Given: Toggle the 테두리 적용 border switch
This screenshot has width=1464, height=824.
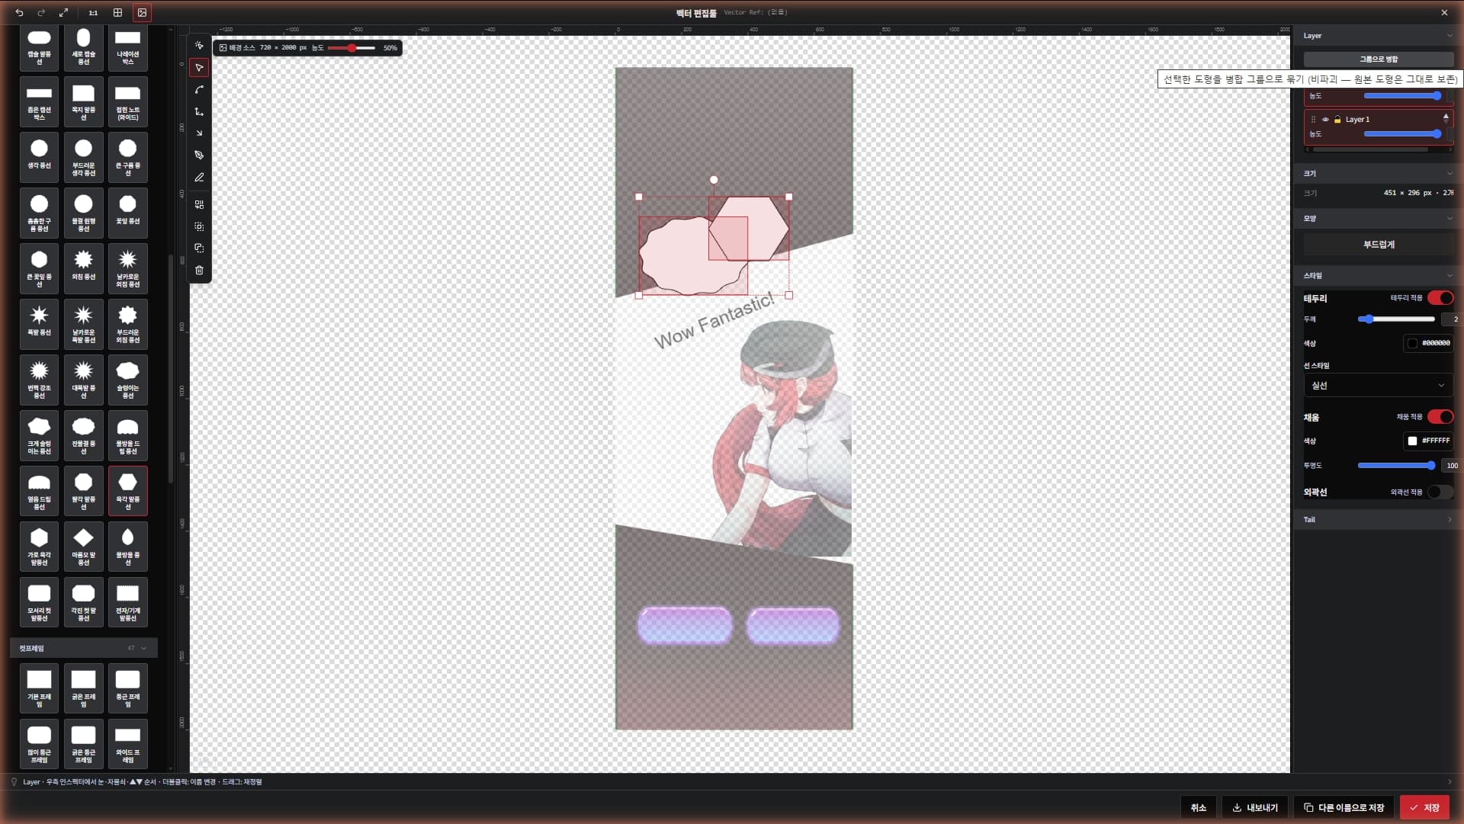Looking at the screenshot, I should tap(1440, 298).
